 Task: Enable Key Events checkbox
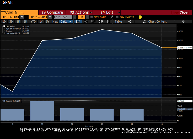point(117,17)
